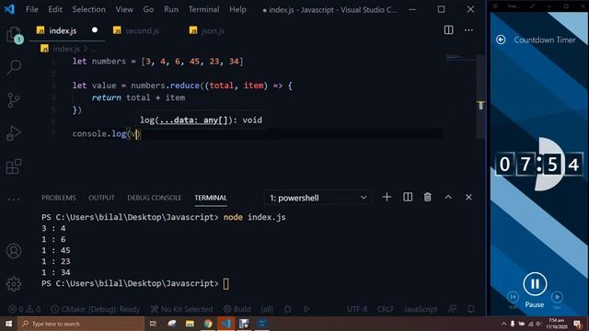Launch target with status bar play icon

[306, 309]
